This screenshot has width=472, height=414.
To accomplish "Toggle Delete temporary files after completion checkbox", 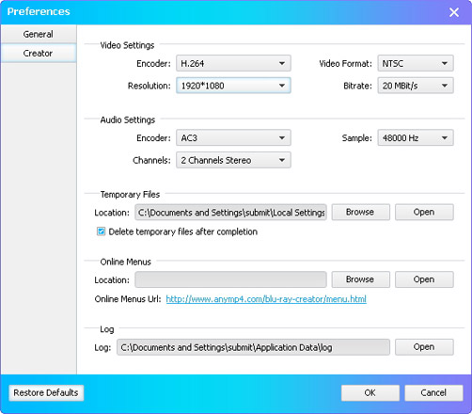I will (101, 231).
